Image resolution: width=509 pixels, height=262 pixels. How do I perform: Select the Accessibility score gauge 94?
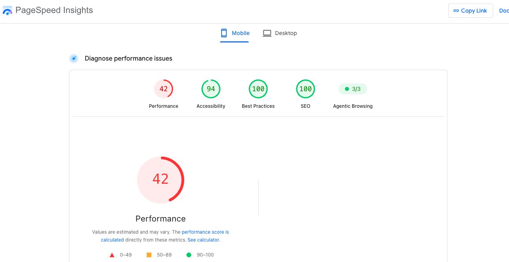pyautogui.click(x=211, y=89)
